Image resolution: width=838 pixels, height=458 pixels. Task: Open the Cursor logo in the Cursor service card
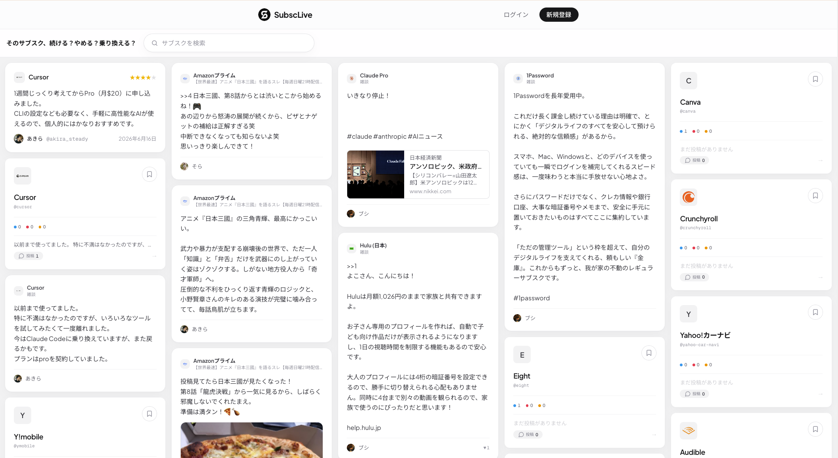(23, 176)
